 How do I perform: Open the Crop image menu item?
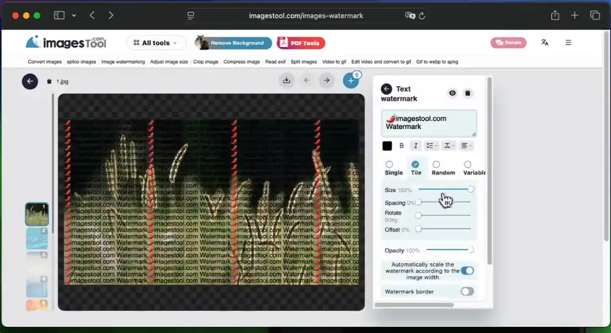tap(205, 62)
